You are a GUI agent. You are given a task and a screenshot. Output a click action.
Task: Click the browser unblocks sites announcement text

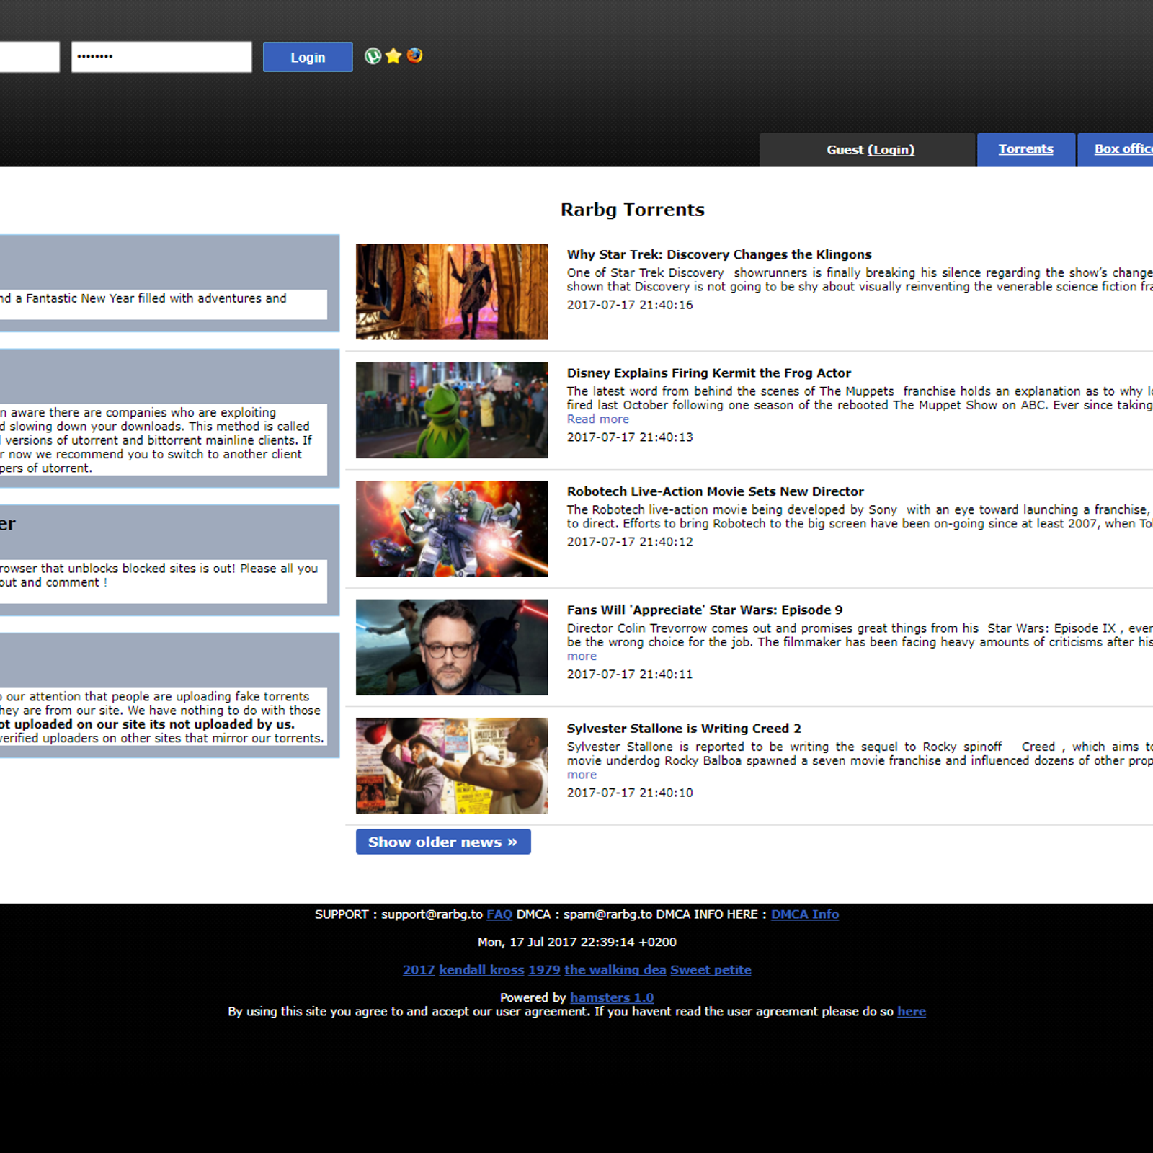(159, 575)
